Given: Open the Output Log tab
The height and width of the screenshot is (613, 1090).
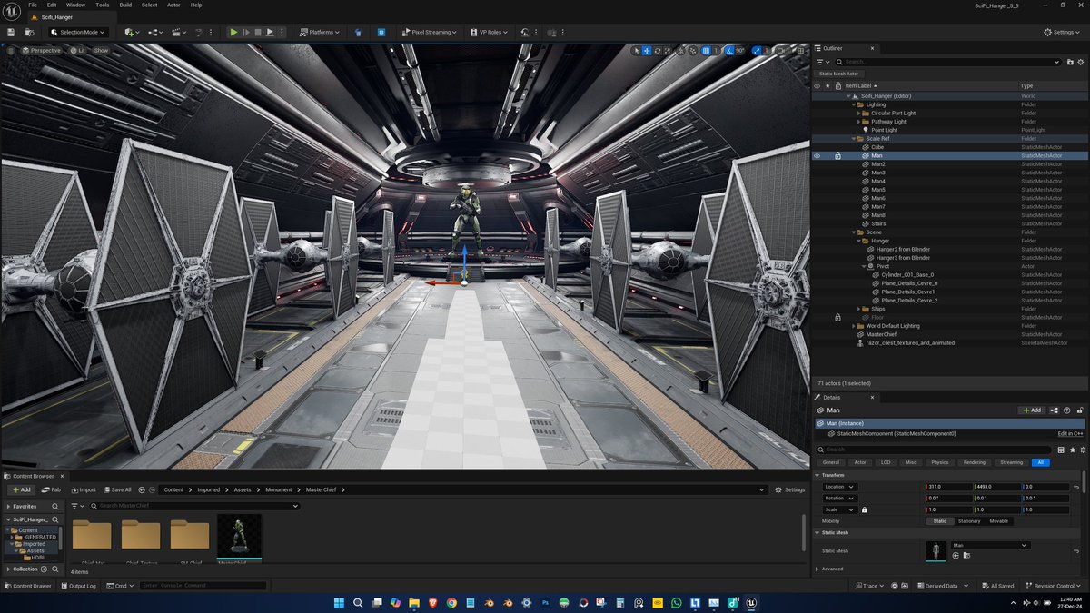Looking at the screenshot, I should 79,586.
